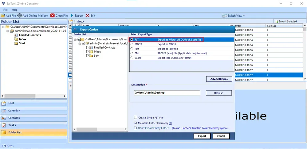Screen dimensions: 307x149
Task: Click the Close File red X icon
Action: [52, 15]
